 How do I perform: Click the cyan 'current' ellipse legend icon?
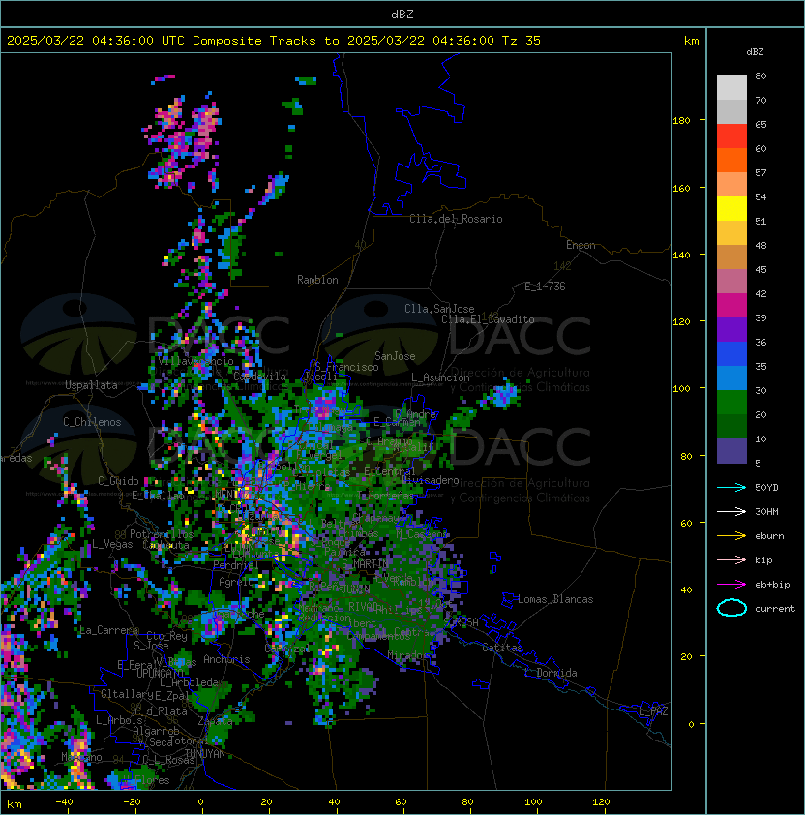pyautogui.click(x=731, y=608)
